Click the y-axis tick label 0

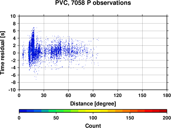click(14, 53)
